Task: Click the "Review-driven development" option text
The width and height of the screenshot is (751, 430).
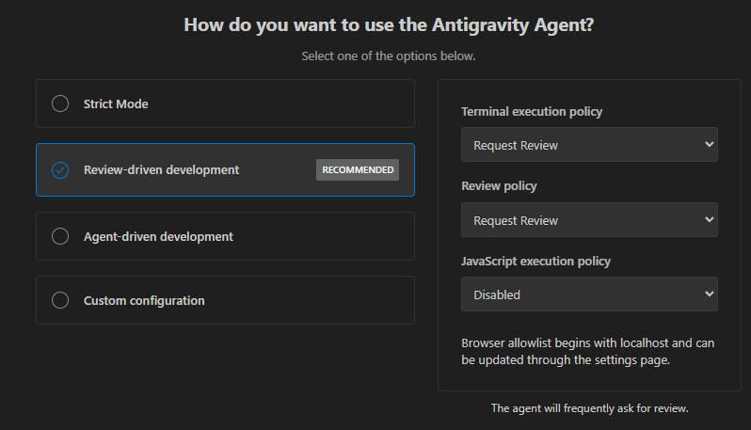Action: coord(161,170)
